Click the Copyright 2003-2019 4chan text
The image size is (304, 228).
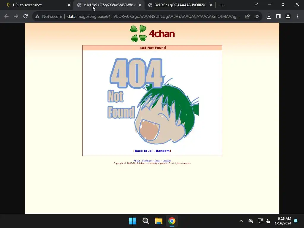pos(152,163)
